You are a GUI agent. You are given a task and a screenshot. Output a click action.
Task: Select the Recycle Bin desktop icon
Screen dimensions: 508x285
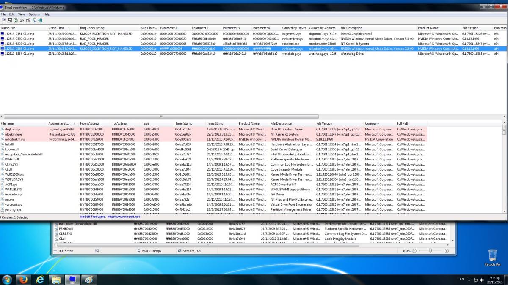pyautogui.click(x=492, y=258)
